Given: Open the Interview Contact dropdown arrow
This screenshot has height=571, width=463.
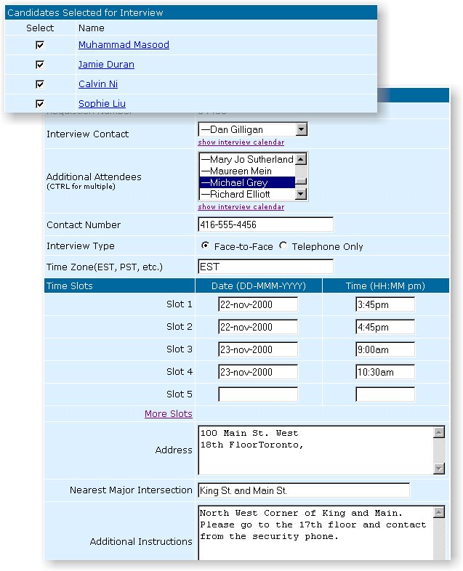Looking at the screenshot, I should tap(301, 129).
